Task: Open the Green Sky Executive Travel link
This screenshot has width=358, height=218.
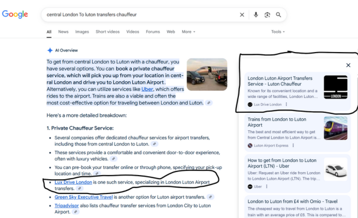Action: click(84, 197)
